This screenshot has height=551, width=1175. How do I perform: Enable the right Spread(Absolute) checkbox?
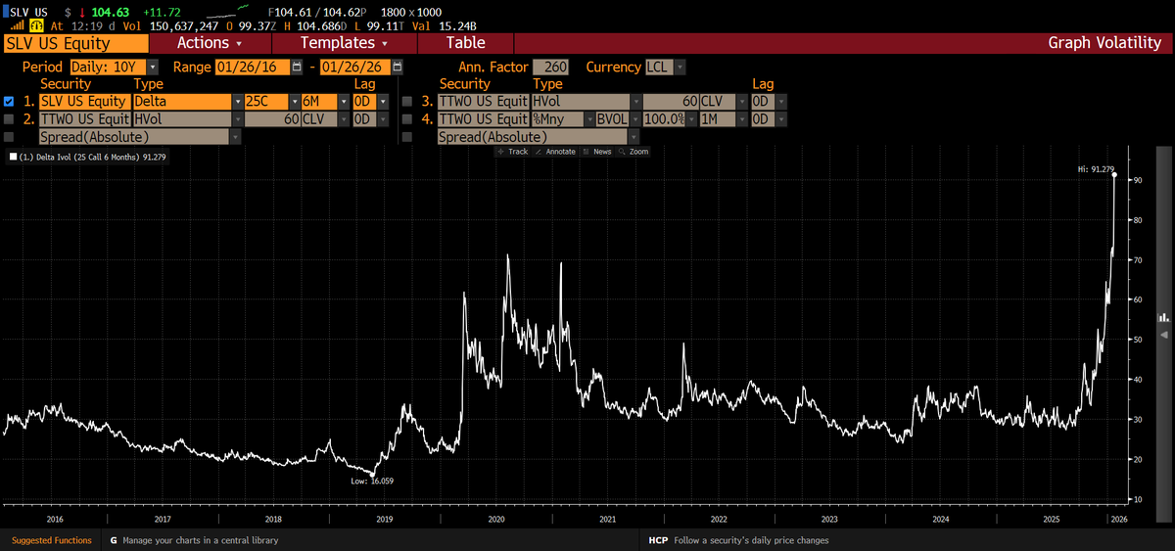coord(406,137)
